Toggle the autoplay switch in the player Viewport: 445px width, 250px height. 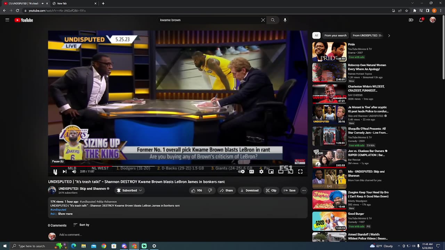(x=242, y=172)
